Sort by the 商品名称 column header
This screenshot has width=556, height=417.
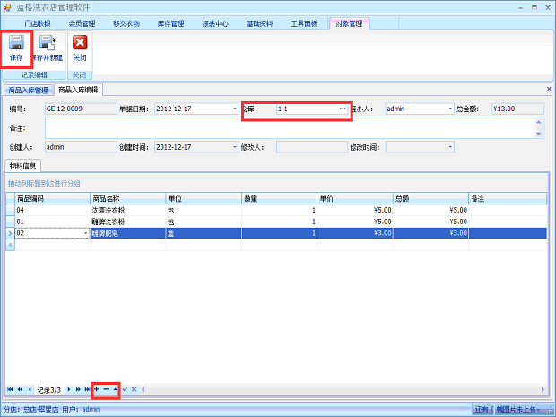(128, 199)
